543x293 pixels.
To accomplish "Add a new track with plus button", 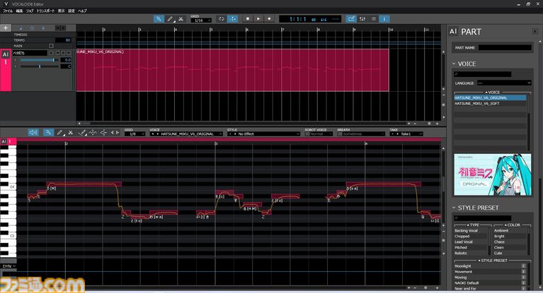I will click(6, 28).
